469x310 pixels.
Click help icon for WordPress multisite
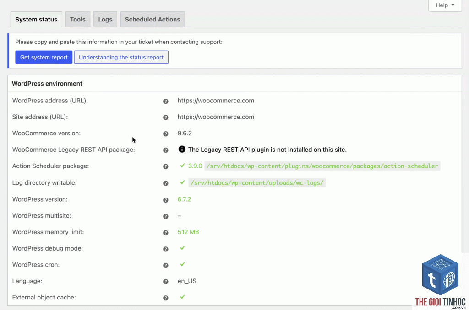pos(165,217)
